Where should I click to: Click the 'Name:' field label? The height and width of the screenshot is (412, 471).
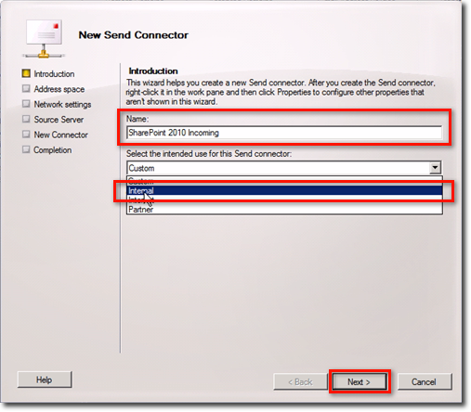(x=137, y=119)
